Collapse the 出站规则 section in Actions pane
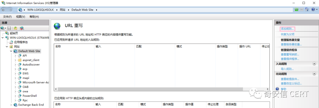Screen dimensions: 319x108 (314, 74)
